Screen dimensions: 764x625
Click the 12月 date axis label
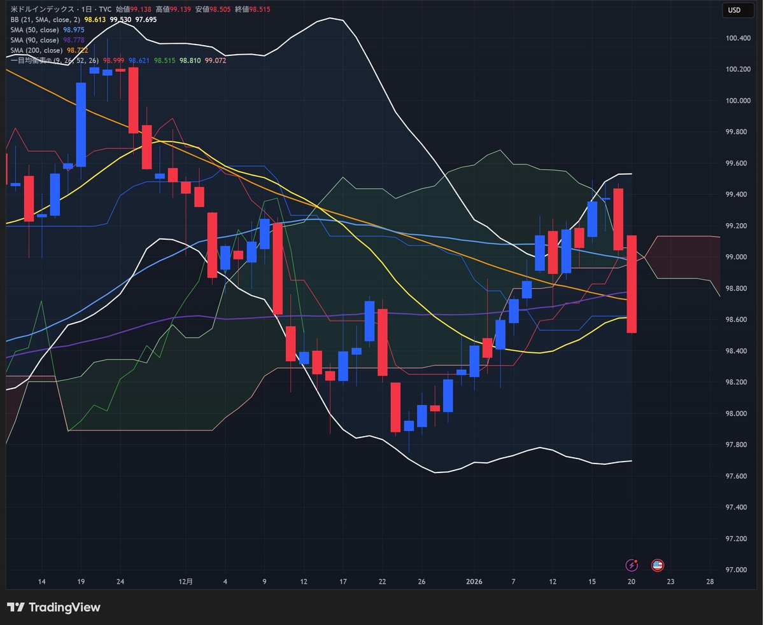185,582
